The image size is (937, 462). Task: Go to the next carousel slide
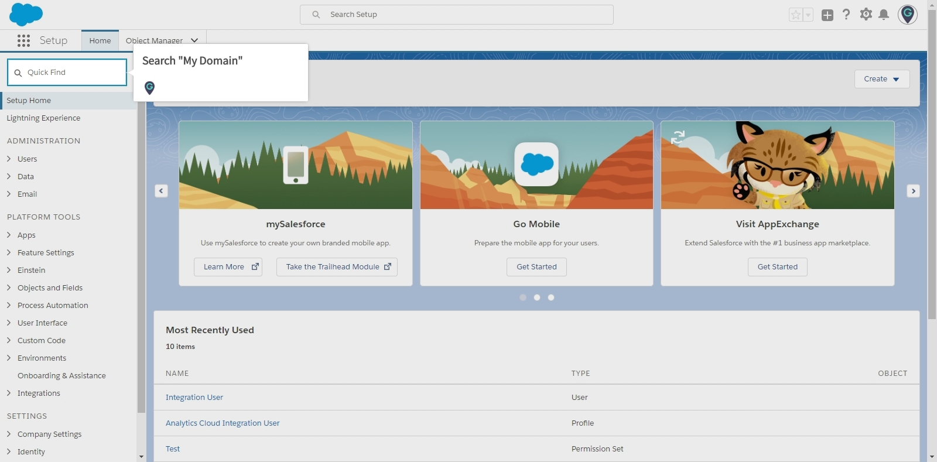tap(913, 191)
